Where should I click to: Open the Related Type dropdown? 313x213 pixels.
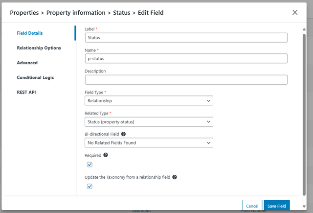(149, 122)
